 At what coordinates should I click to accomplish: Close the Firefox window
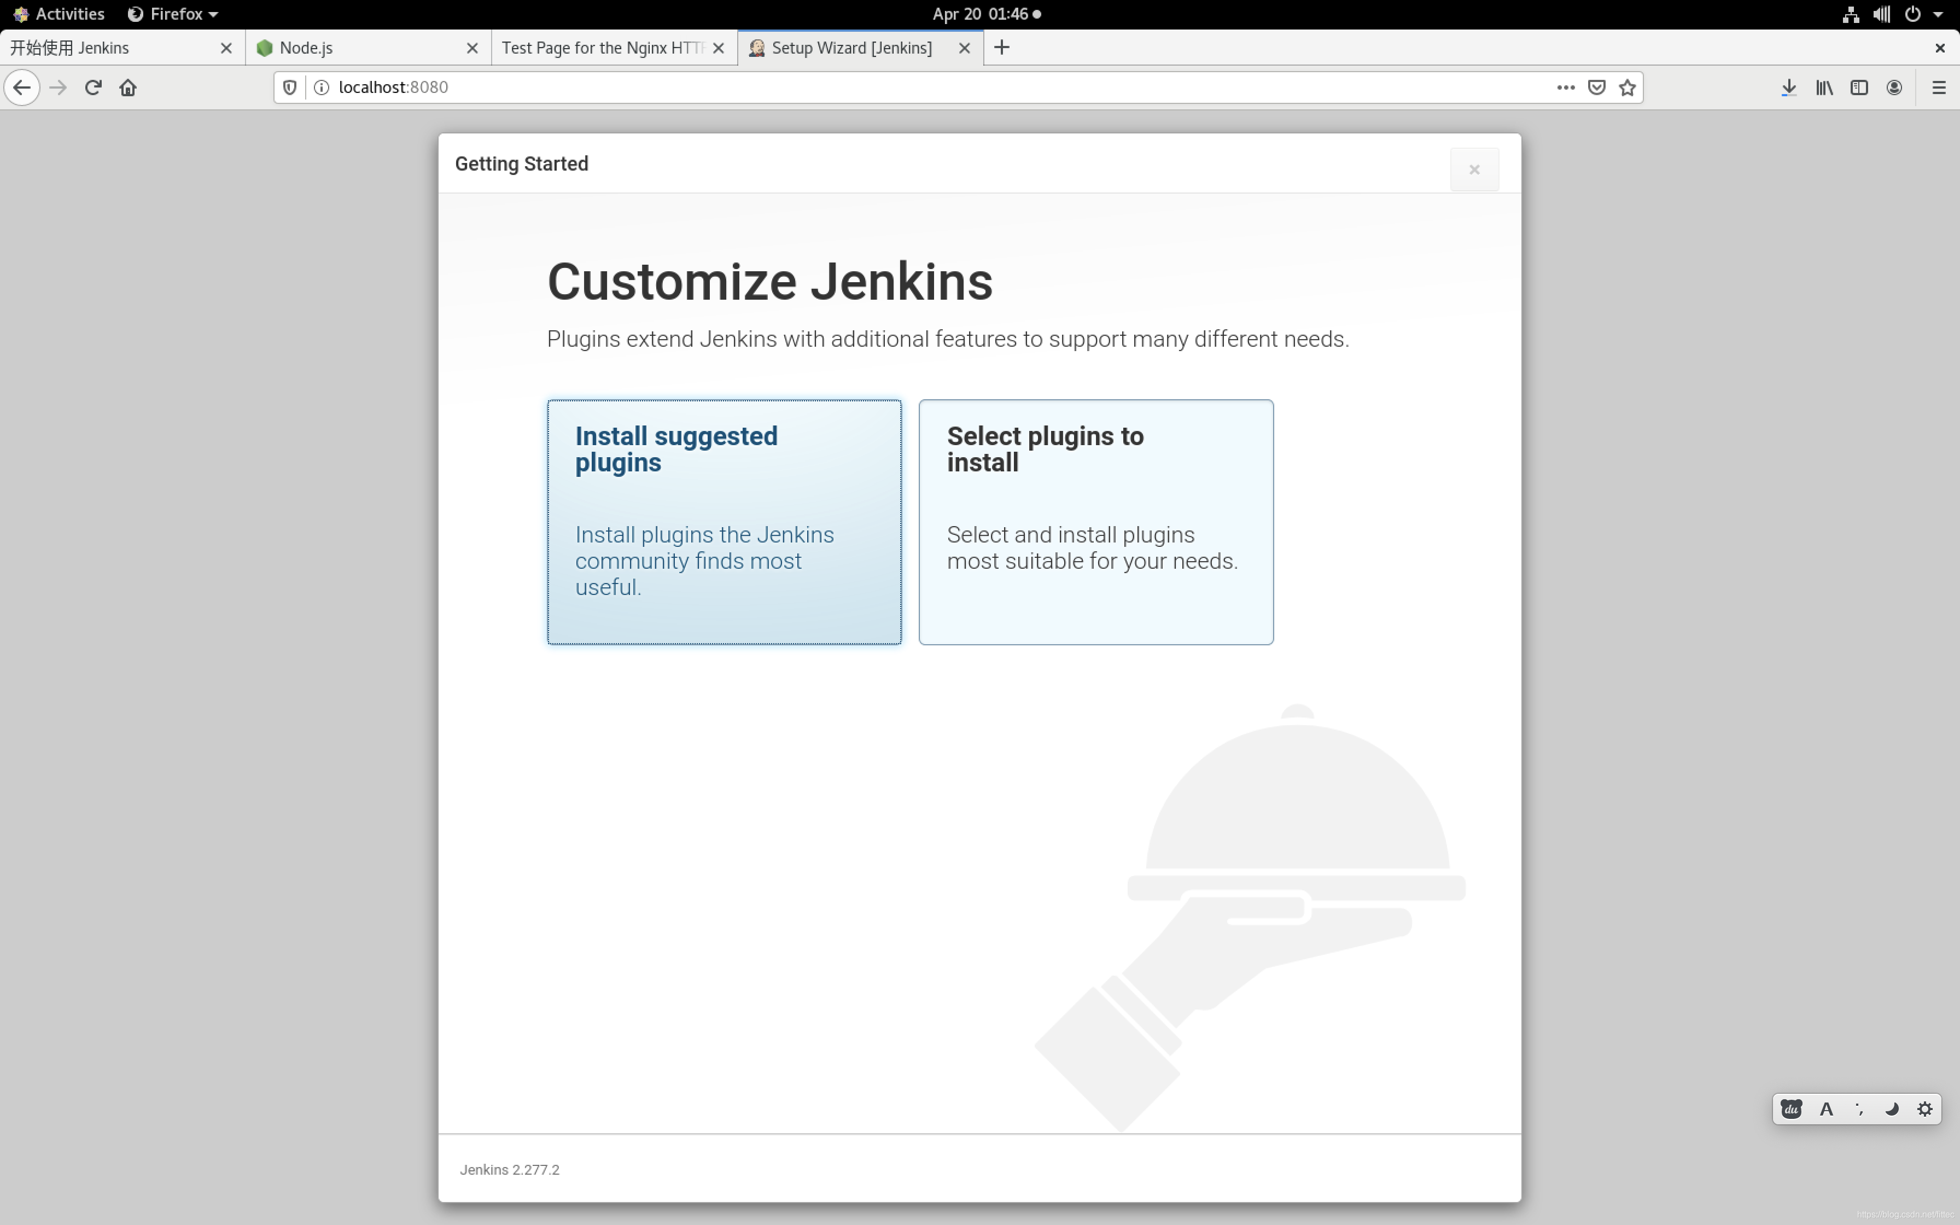[1940, 48]
